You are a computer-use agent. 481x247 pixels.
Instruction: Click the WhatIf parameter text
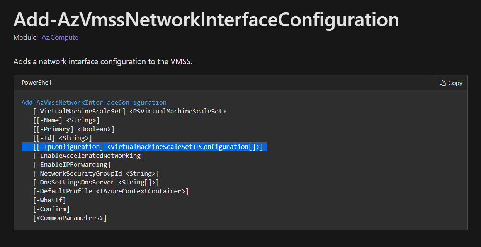(49, 200)
